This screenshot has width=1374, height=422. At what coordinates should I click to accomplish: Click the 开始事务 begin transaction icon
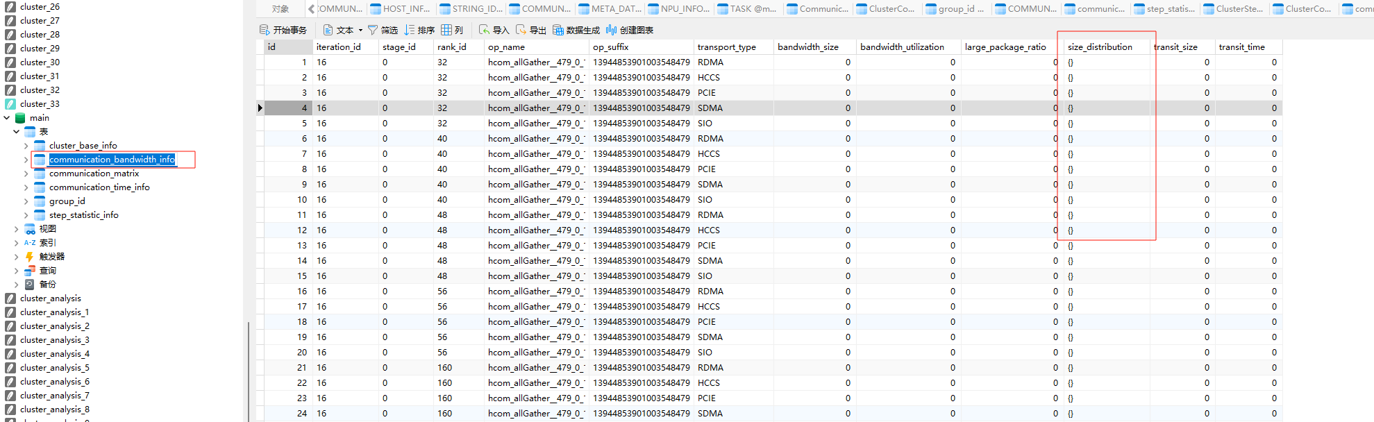[x=265, y=30]
